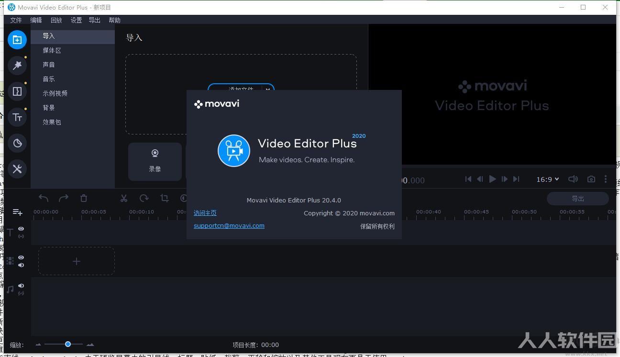Click zoom out mountain icon on timeline

point(38,345)
